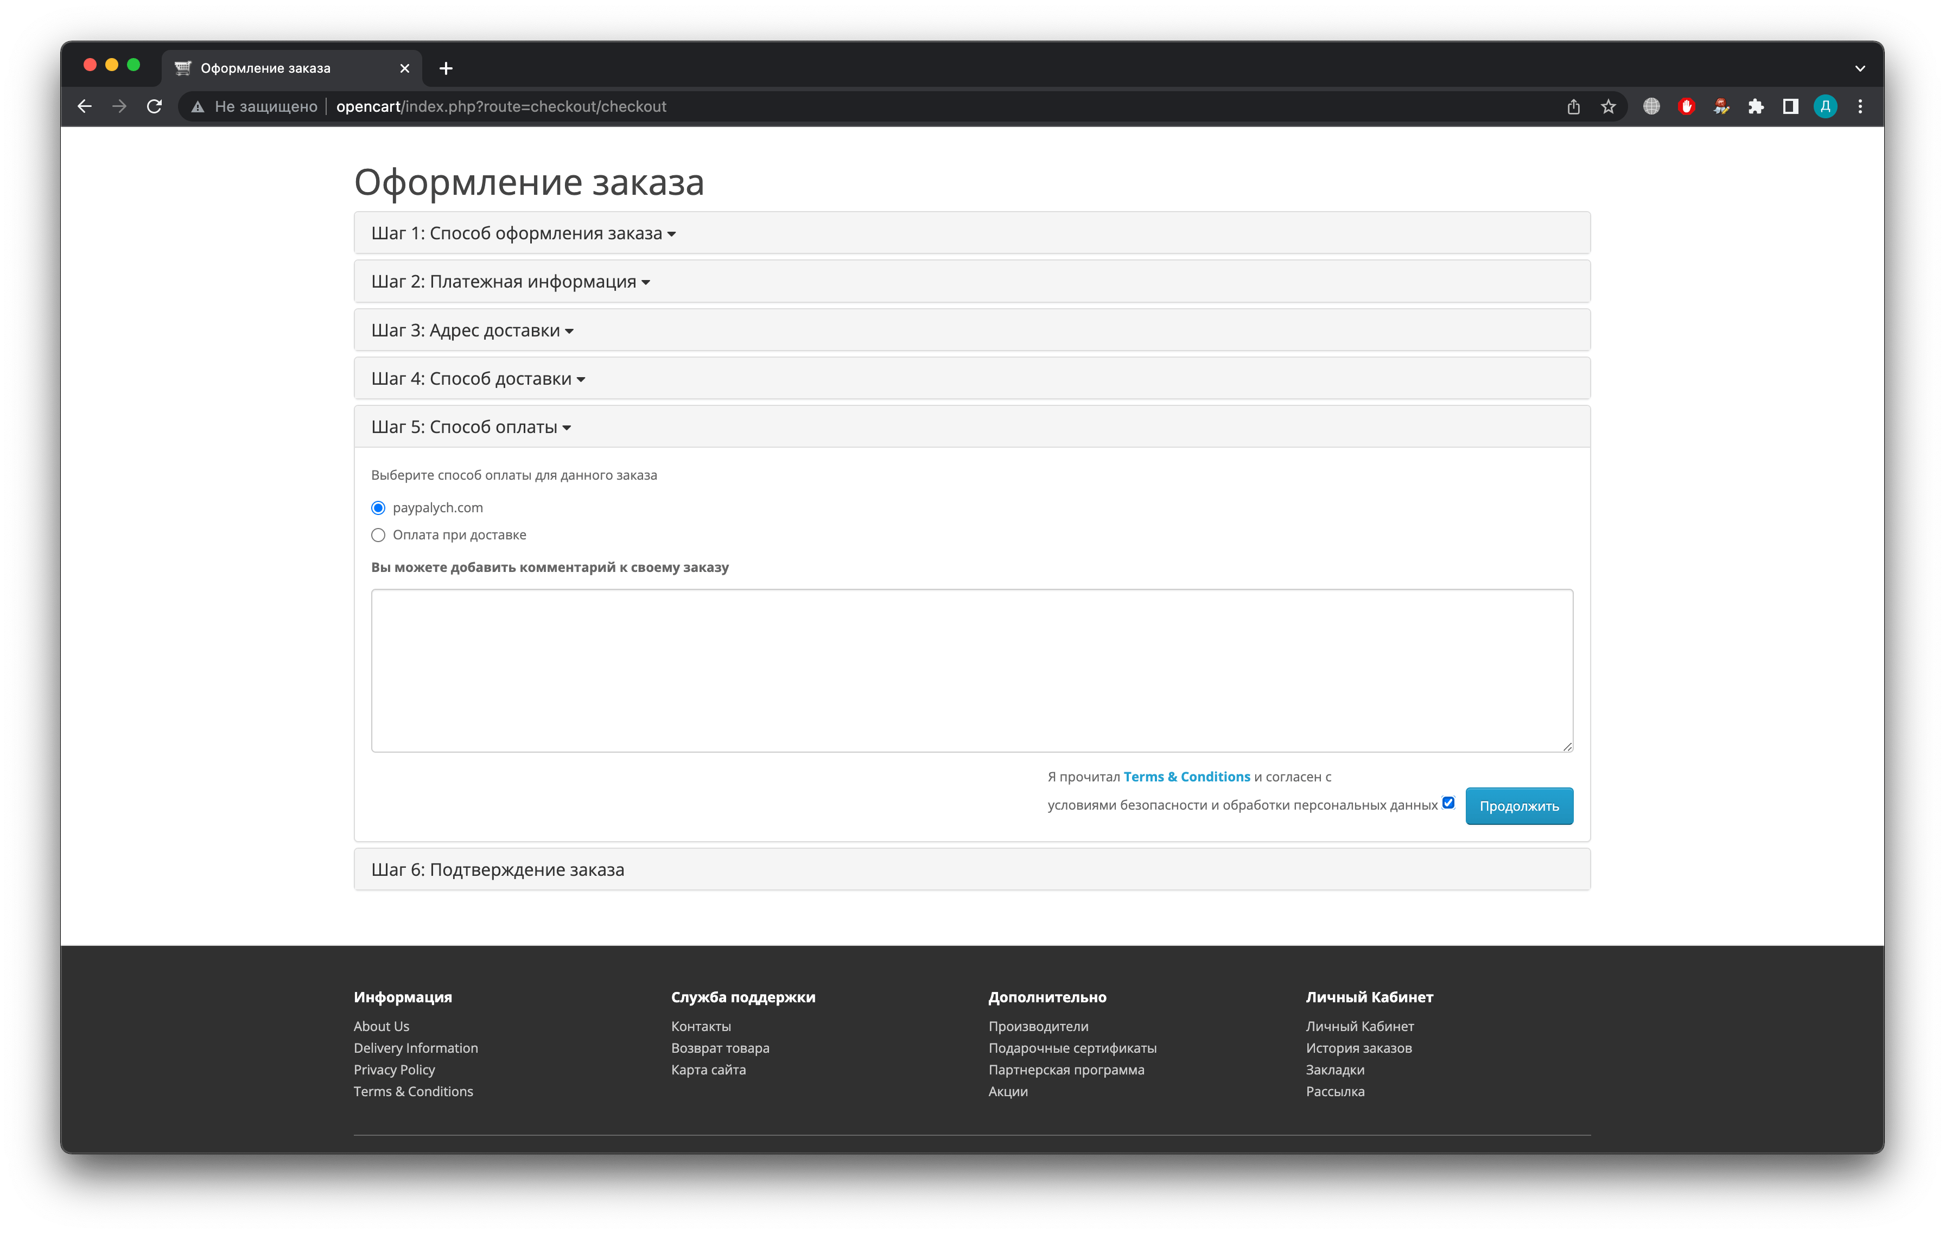
Task: Click Шаг 6: Подтверждение заказа heading
Action: click(498, 870)
